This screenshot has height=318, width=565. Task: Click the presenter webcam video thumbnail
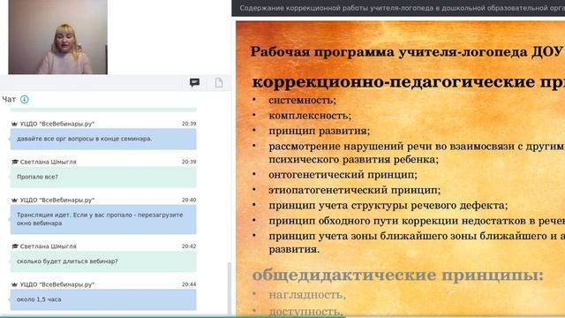click(x=58, y=37)
